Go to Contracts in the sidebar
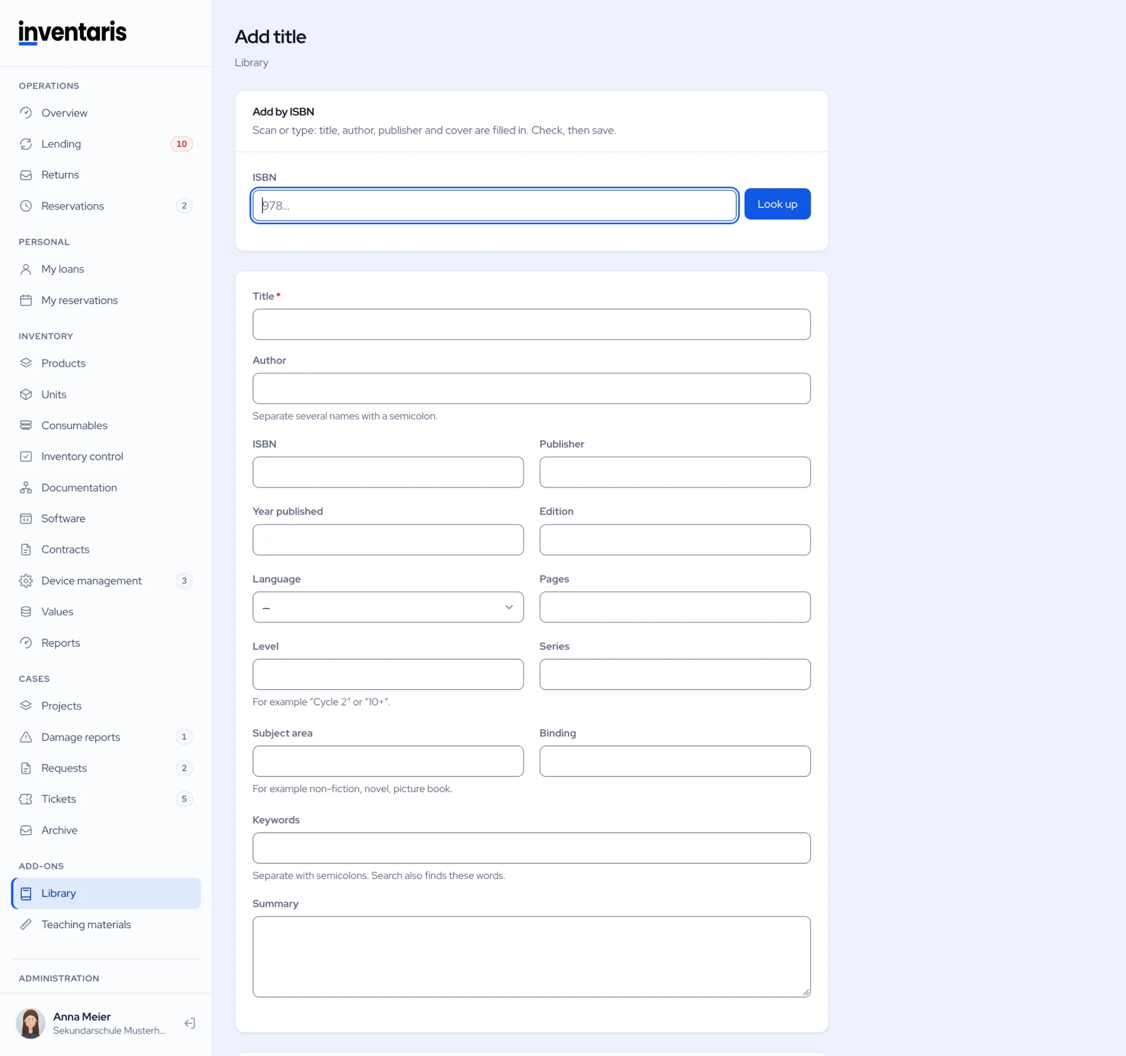This screenshot has height=1056, width=1126. click(106, 550)
